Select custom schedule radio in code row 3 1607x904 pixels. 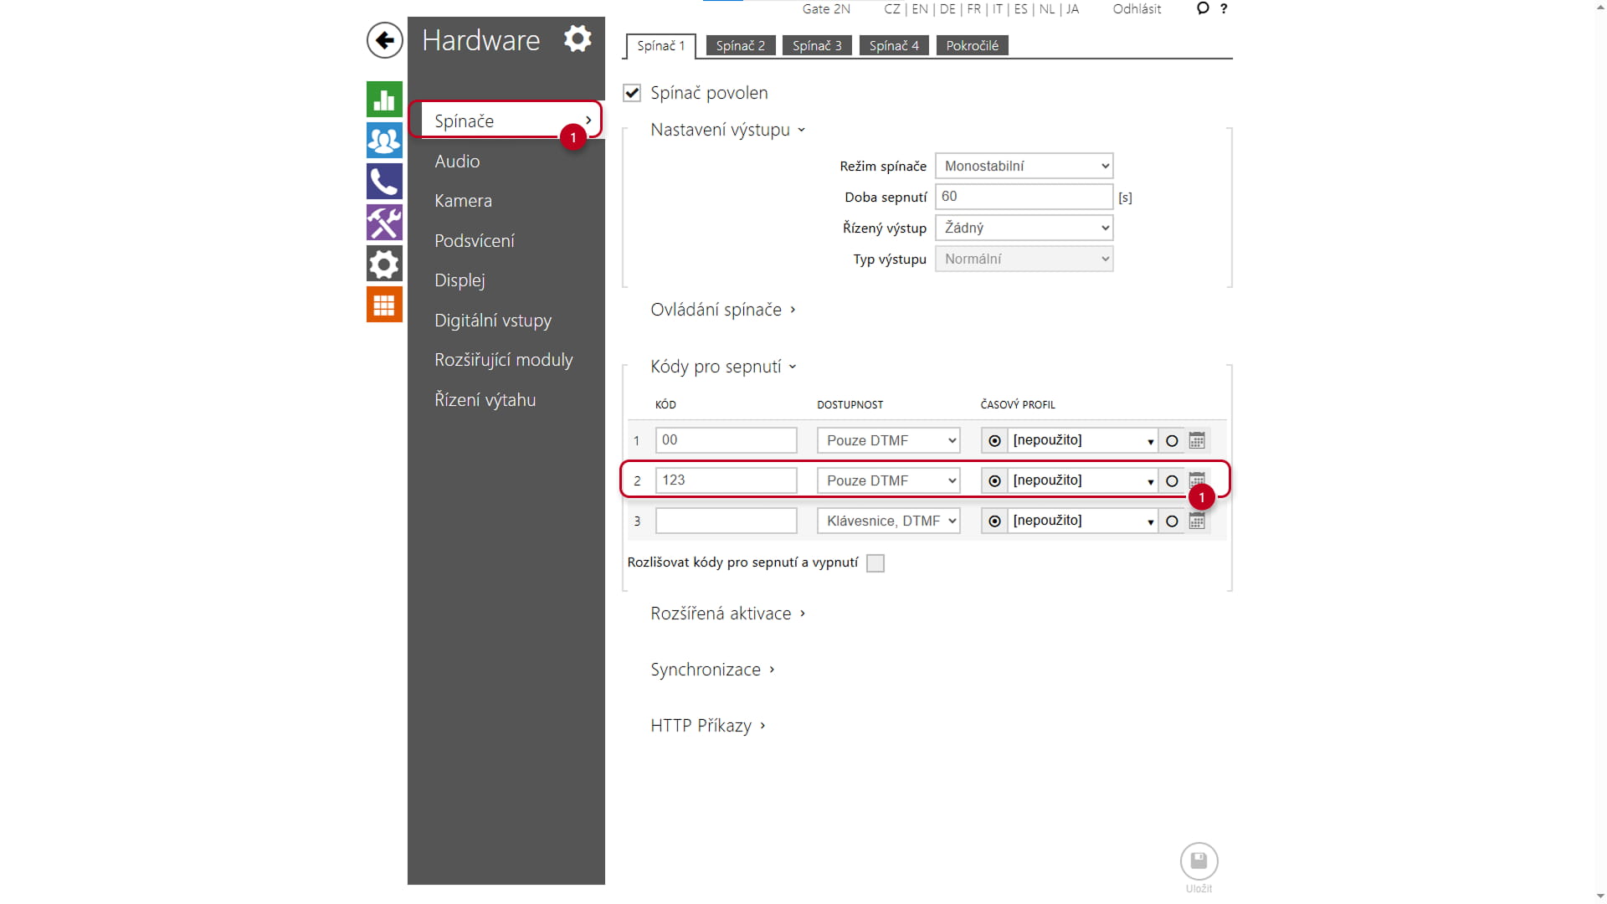pyautogui.click(x=1172, y=521)
